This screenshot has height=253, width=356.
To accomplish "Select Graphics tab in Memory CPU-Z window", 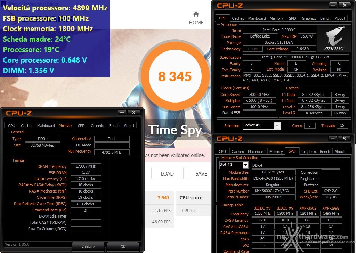I will (x=98, y=126).
